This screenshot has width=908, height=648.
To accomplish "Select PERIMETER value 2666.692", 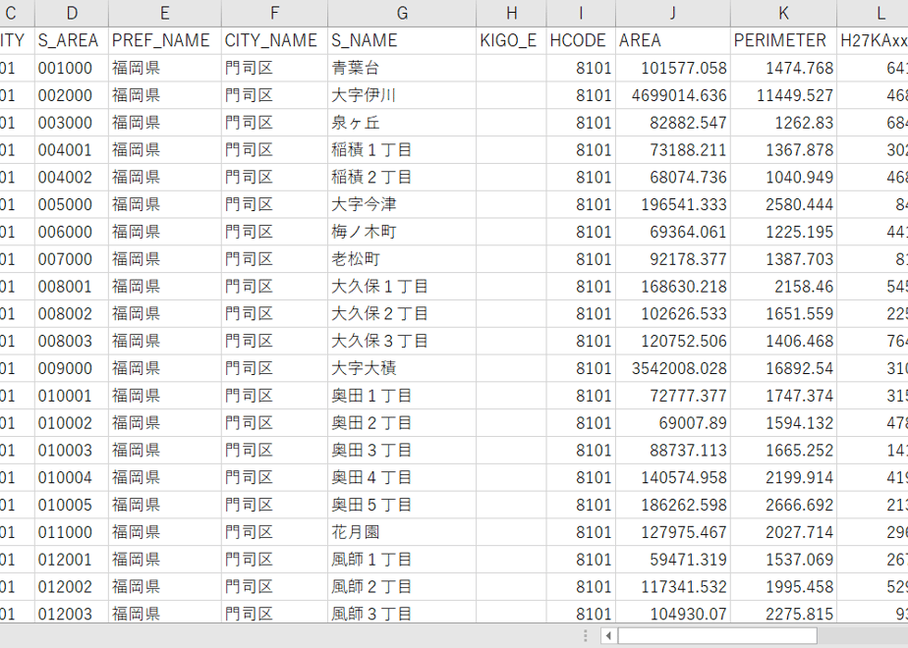I will 783,505.
